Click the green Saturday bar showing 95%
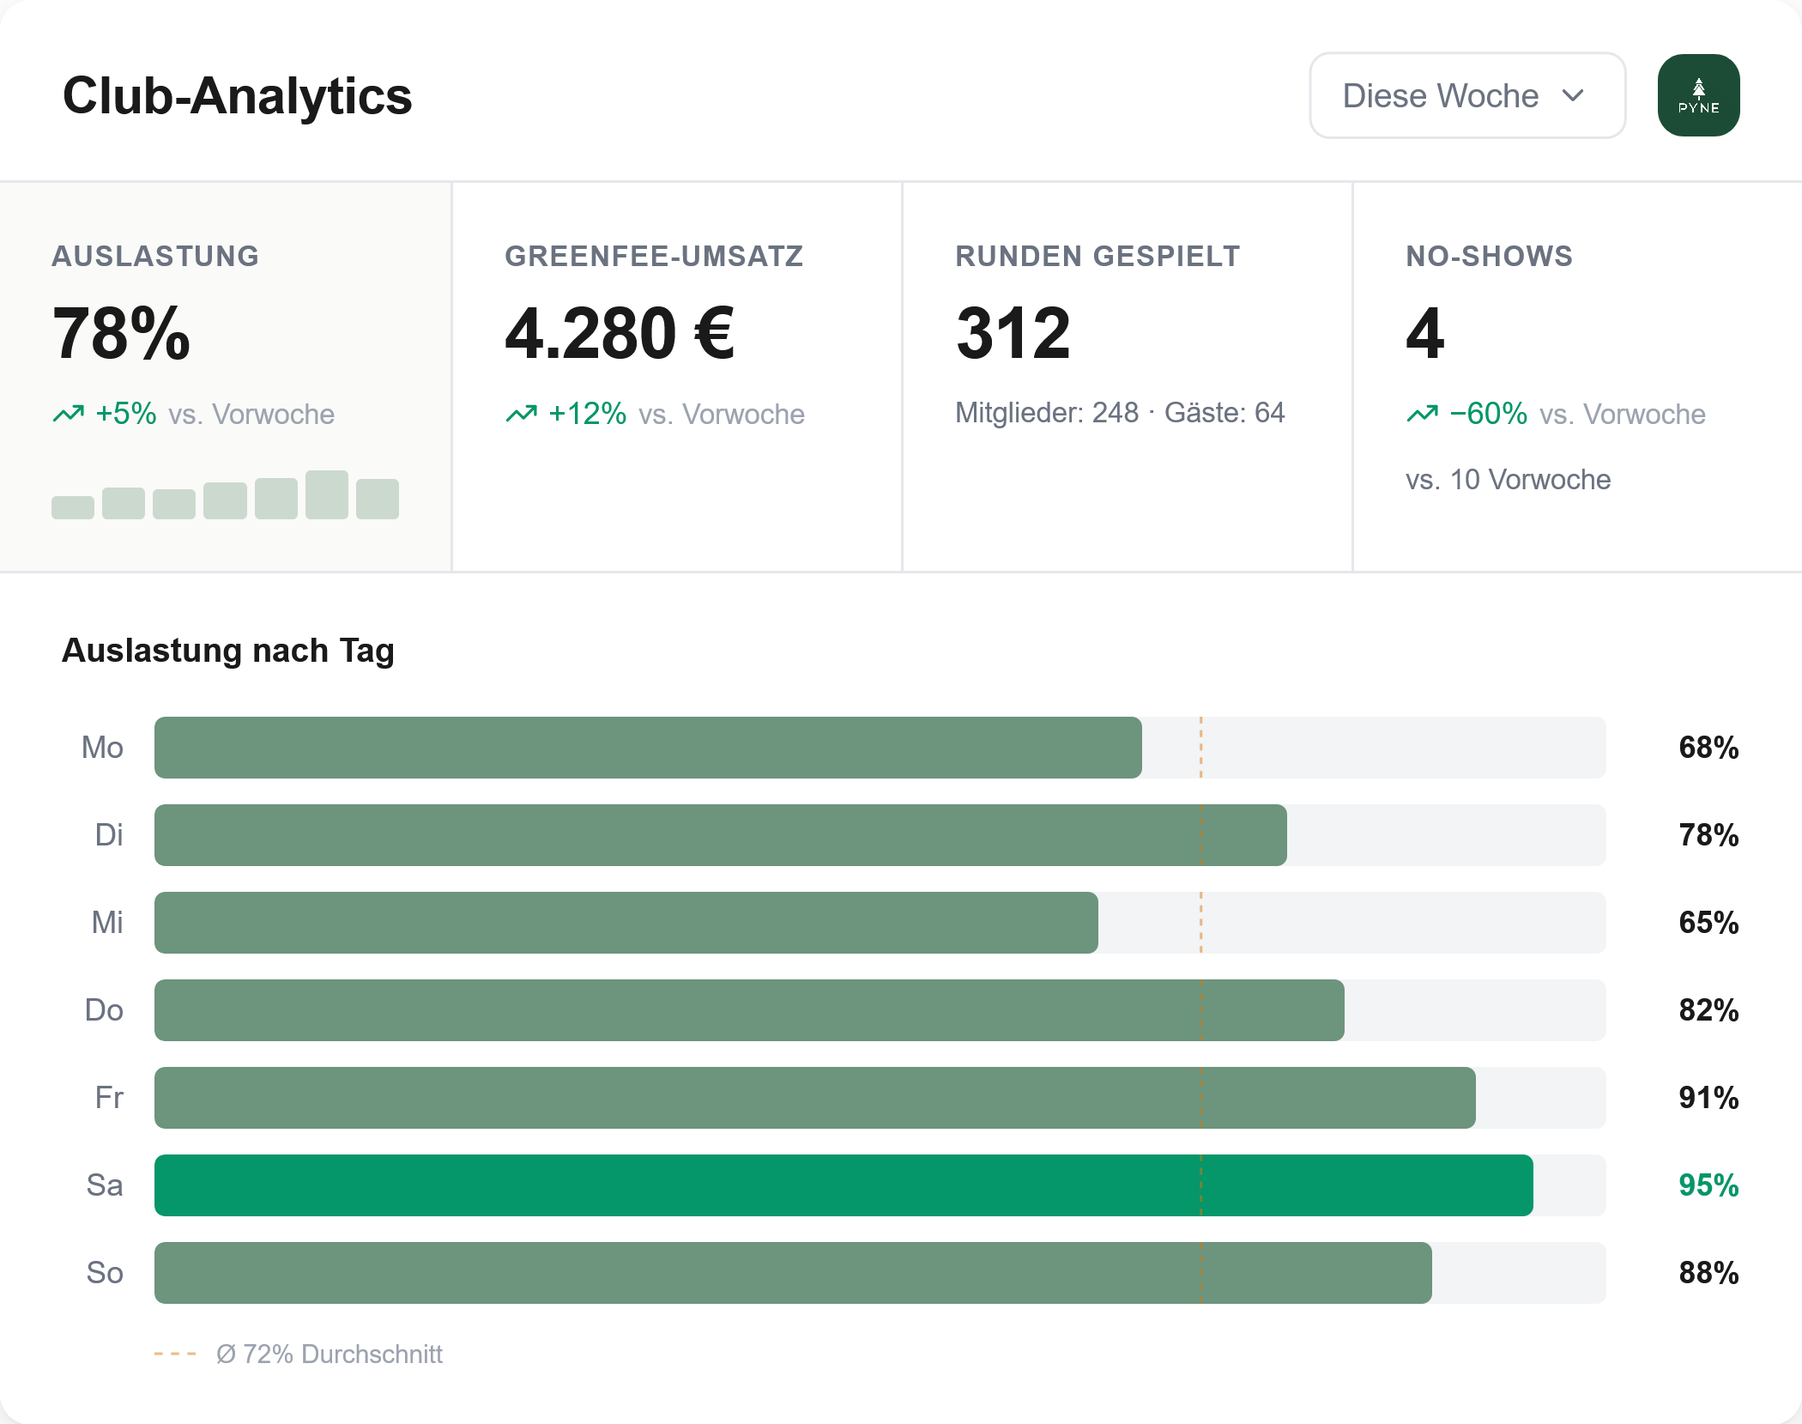This screenshot has height=1424, width=1802. [841, 1185]
